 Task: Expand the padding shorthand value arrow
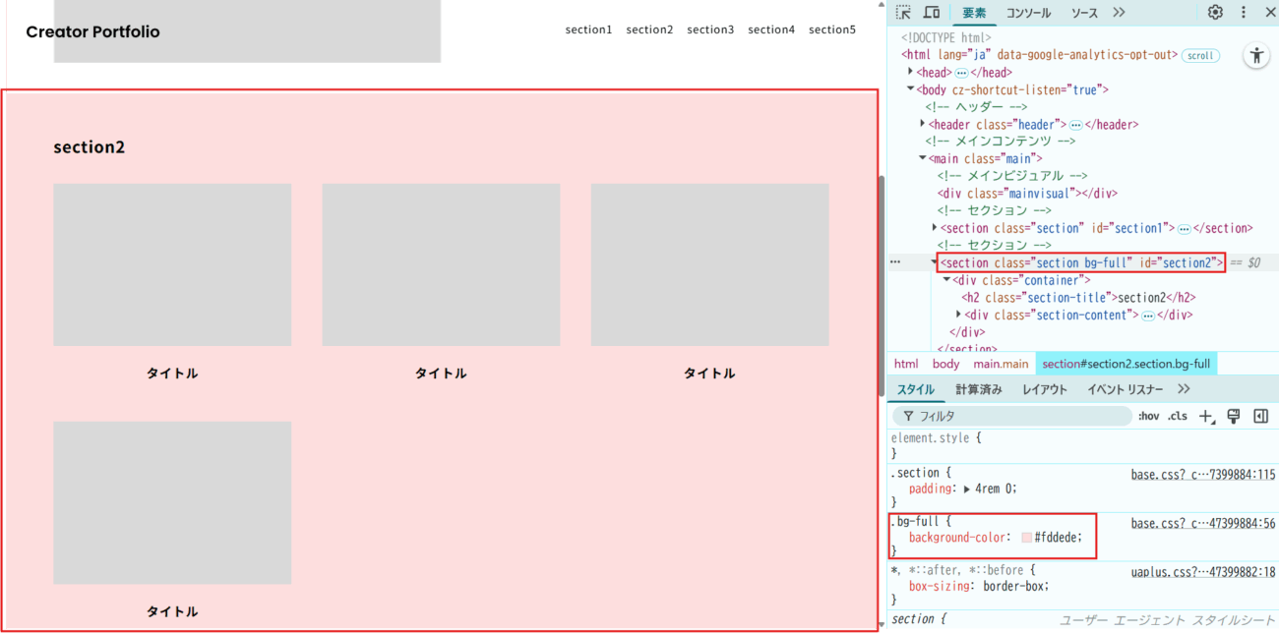click(x=967, y=489)
